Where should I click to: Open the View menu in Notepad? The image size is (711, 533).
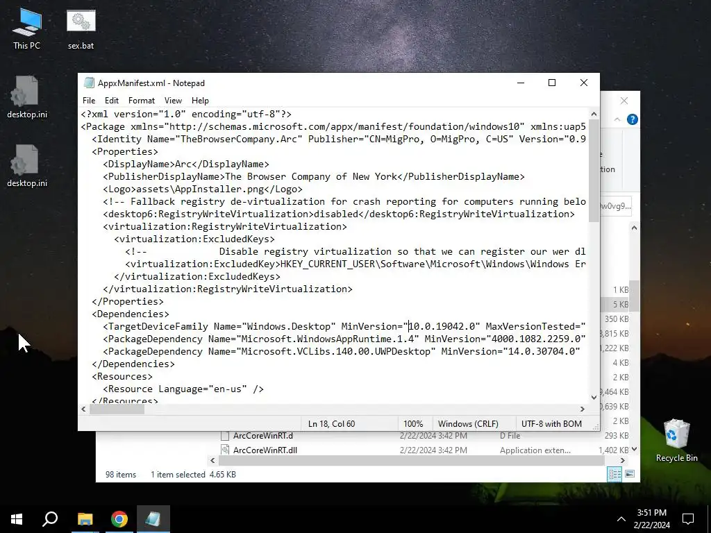(173, 101)
